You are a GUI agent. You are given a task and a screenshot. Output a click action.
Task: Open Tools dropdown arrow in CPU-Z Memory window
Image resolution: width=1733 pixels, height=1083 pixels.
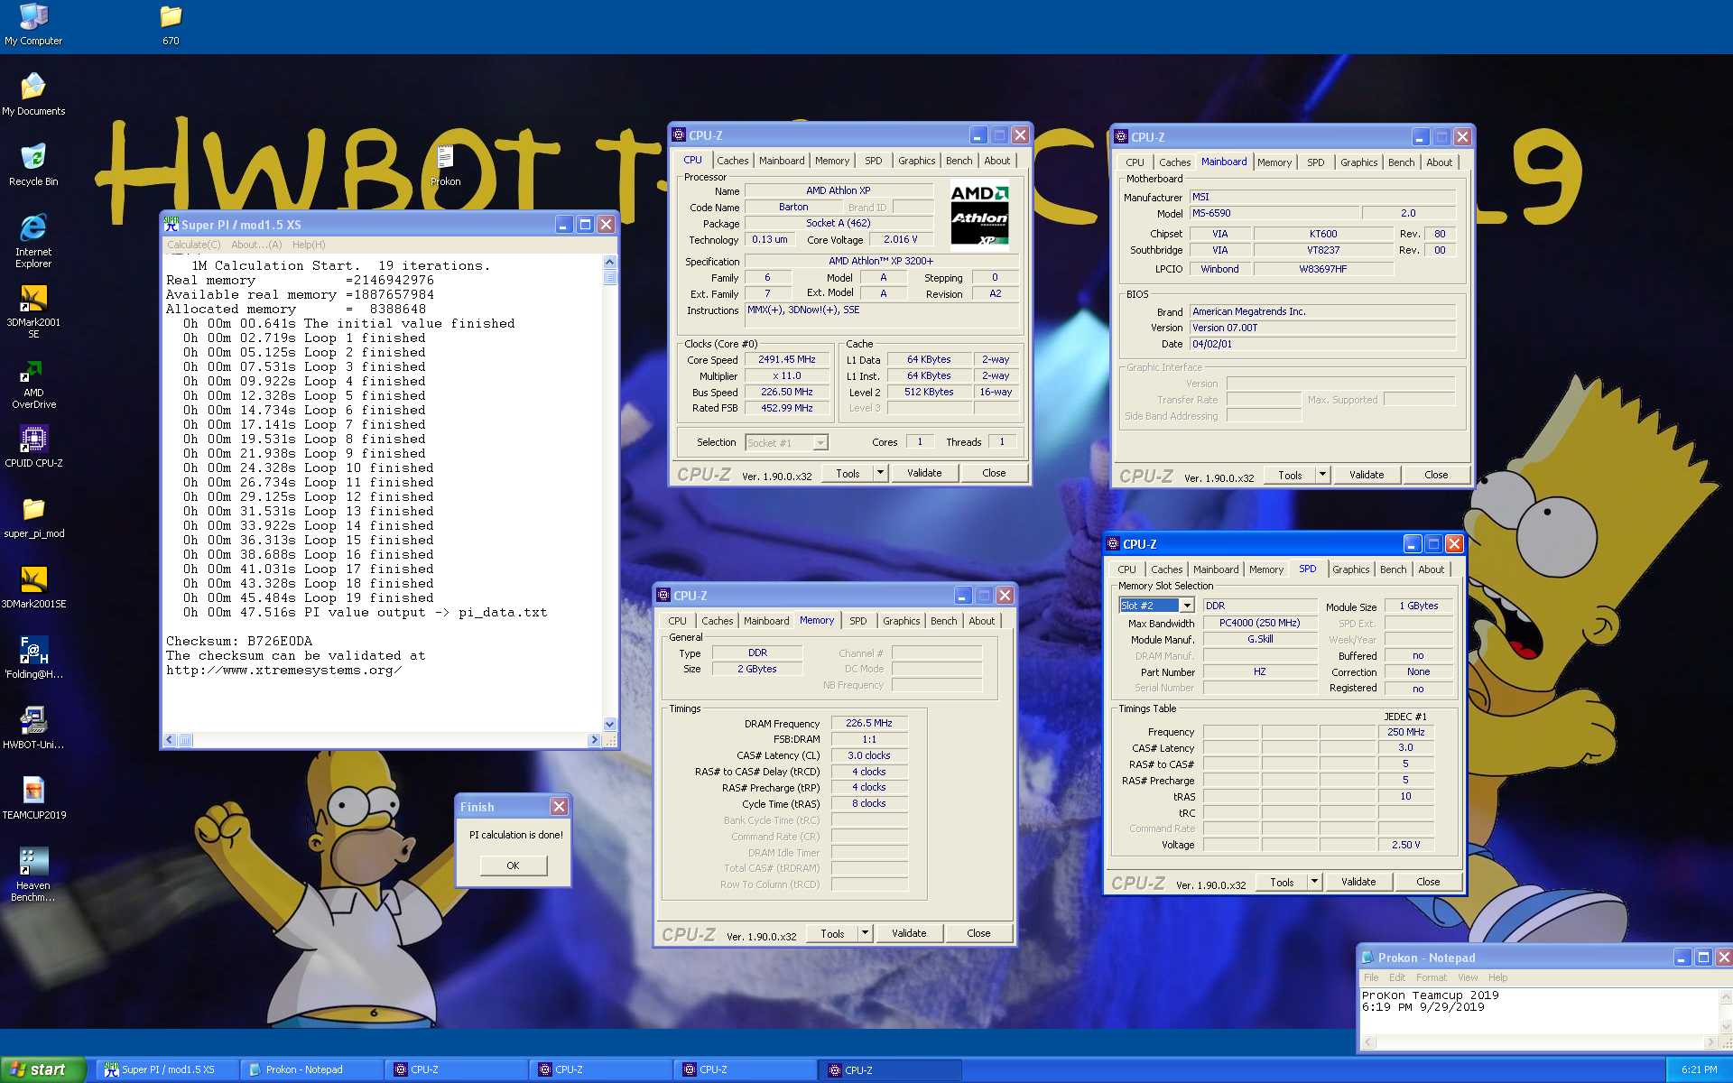pyautogui.click(x=865, y=933)
